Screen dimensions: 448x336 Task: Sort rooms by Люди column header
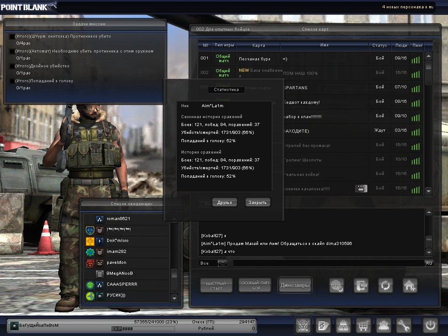401,45
